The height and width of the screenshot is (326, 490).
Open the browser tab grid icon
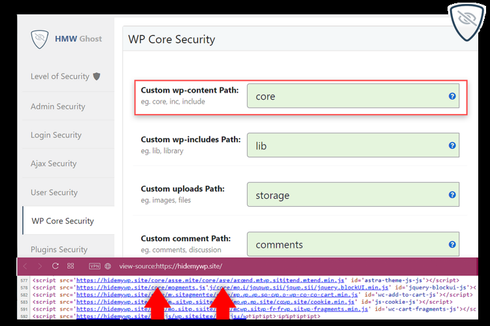tap(71, 266)
